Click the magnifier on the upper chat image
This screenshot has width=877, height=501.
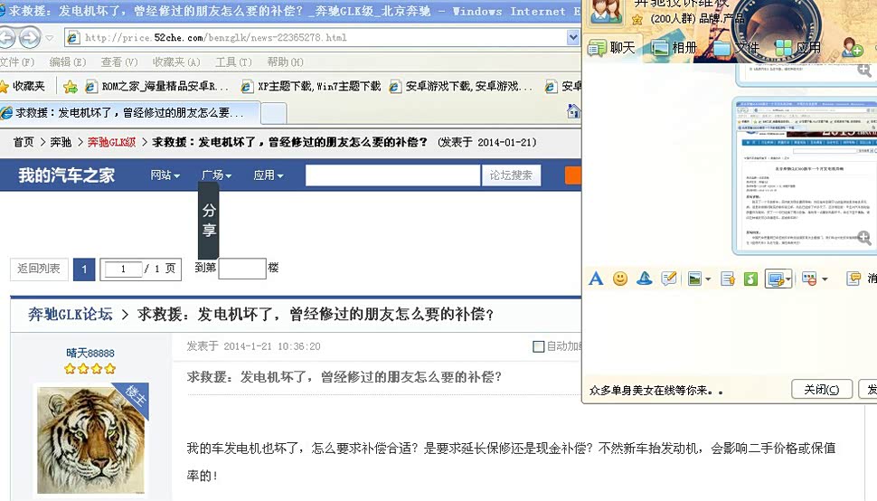pyautogui.click(x=864, y=71)
